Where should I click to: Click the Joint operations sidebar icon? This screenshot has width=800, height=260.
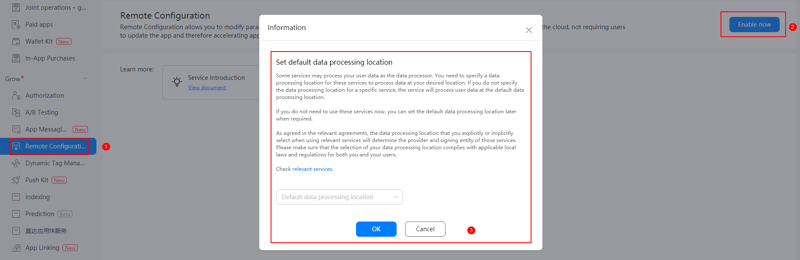point(16,8)
